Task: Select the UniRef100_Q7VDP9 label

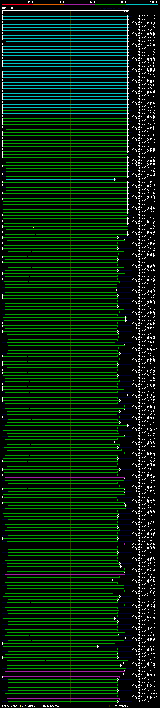Action: point(143,146)
